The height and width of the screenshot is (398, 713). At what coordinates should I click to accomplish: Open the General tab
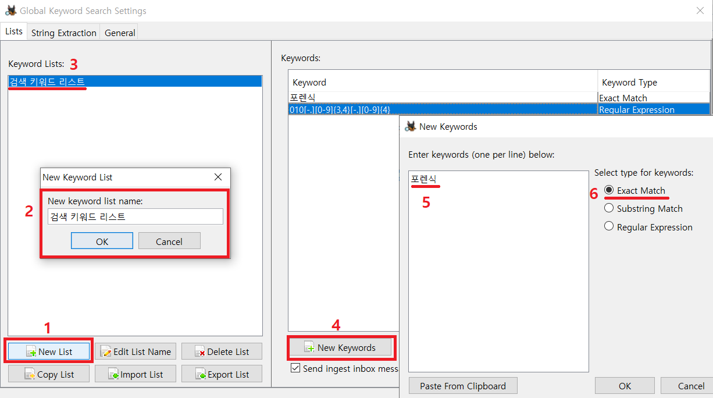pos(120,33)
